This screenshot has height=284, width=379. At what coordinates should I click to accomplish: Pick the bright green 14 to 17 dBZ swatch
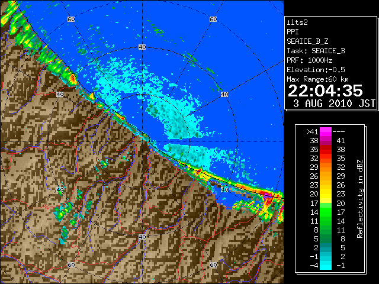[x=326, y=212]
